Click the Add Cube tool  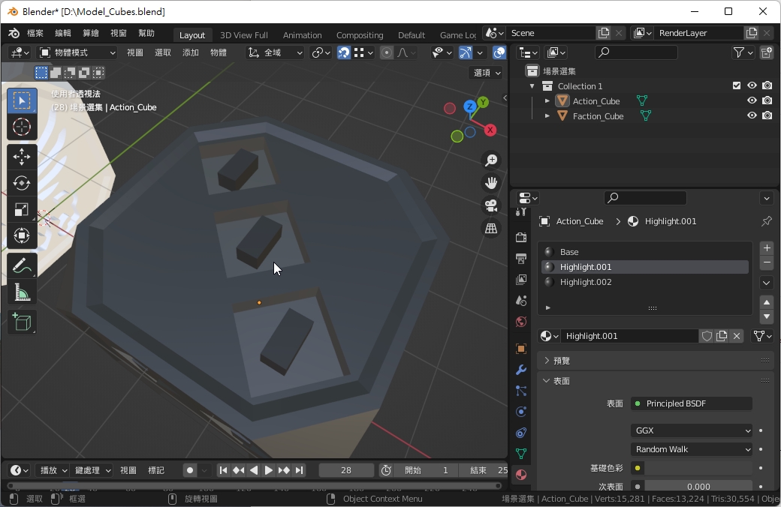point(22,322)
